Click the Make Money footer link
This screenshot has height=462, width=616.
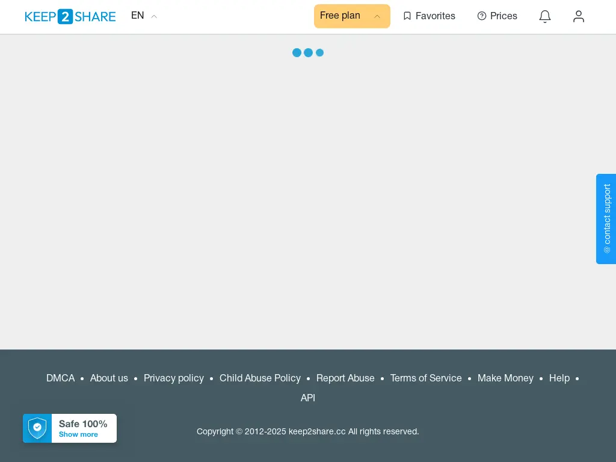click(505, 378)
